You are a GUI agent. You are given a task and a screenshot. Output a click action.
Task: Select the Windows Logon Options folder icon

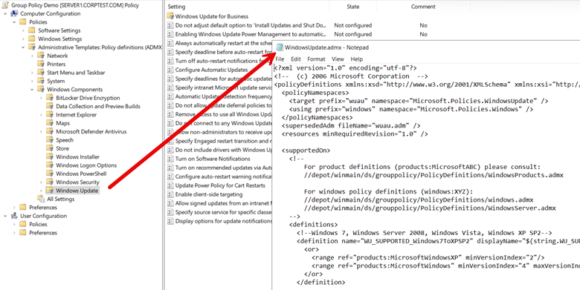tap(50, 165)
